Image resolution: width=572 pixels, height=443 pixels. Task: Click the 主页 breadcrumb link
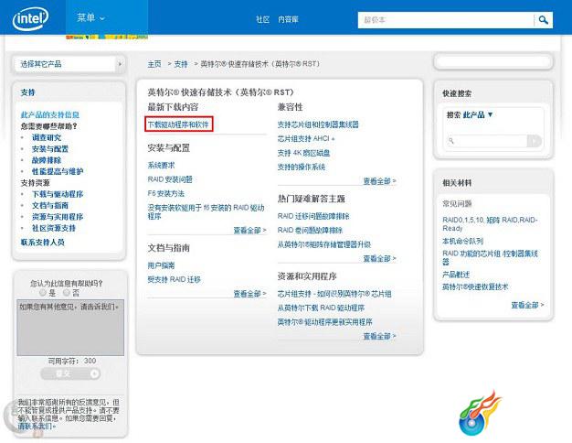(x=154, y=64)
